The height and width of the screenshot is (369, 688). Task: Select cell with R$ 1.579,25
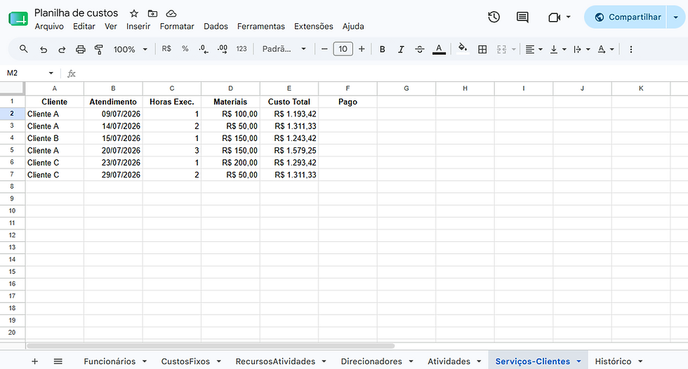coord(289,150)
